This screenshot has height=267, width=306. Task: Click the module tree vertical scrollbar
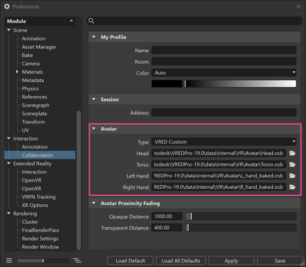78,180
